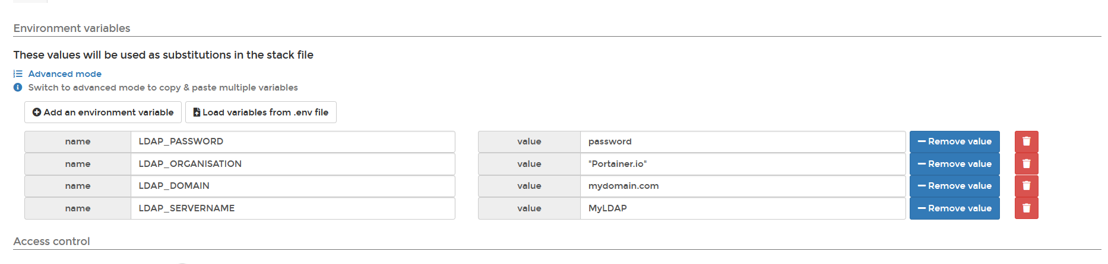Click the info icon beside advanced mode hint
Image resolution: width=1108 pixels, height=264 pixels.
(18, 88)
